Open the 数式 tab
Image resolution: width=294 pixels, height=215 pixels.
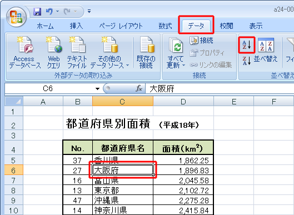coord(165,26)
